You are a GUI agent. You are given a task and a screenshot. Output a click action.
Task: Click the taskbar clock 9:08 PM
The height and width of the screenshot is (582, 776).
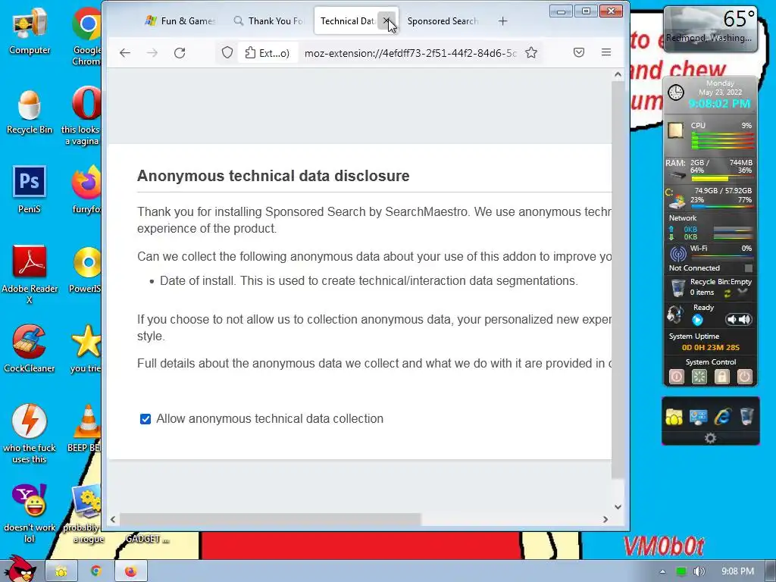pyautogui.click(x=737, y=571)
